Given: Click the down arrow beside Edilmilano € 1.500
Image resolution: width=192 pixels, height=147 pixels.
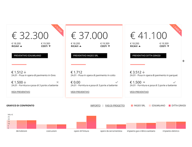Looking at the screenshot, I should click(25, 82).
